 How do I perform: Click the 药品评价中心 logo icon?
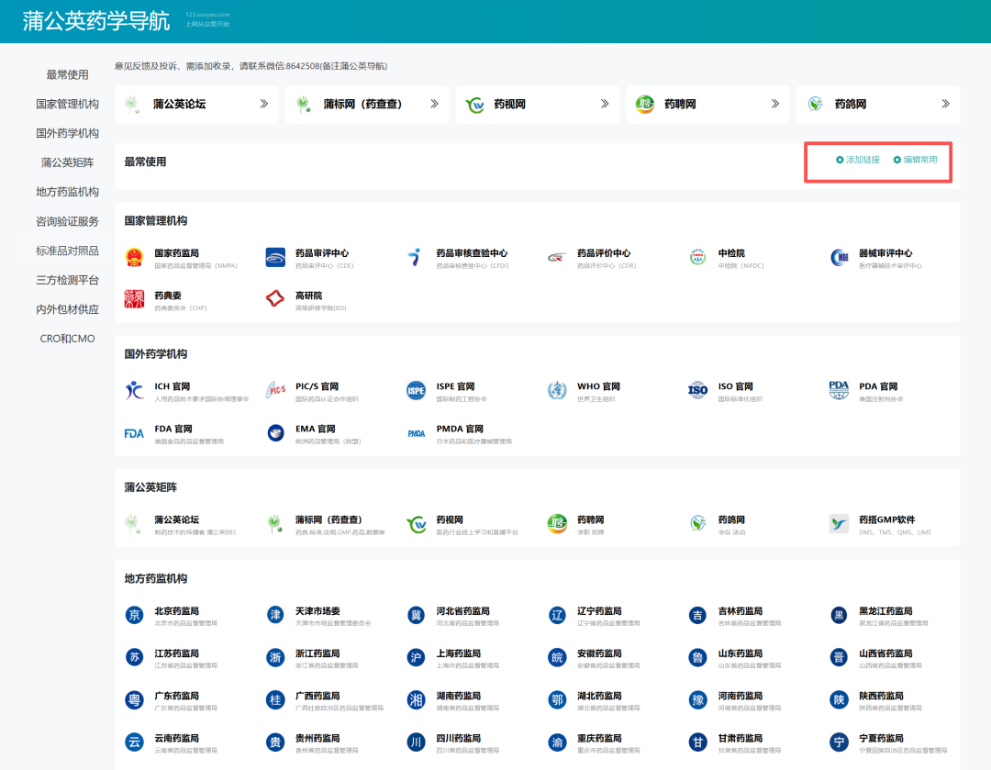557,257
